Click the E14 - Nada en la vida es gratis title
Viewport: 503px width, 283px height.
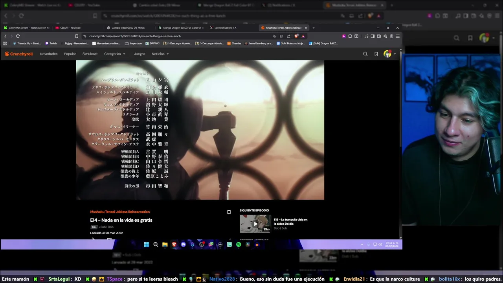(121, 220)
